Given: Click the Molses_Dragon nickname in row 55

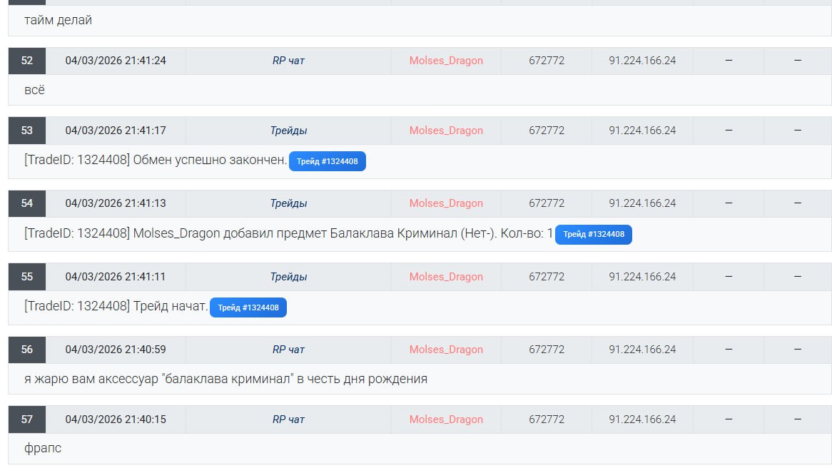Looking at the screenshot, I should 446,277.
